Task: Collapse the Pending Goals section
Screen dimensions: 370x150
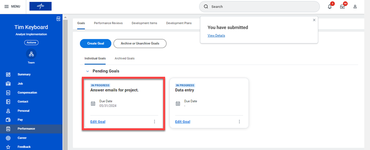Action: (87, 71)
